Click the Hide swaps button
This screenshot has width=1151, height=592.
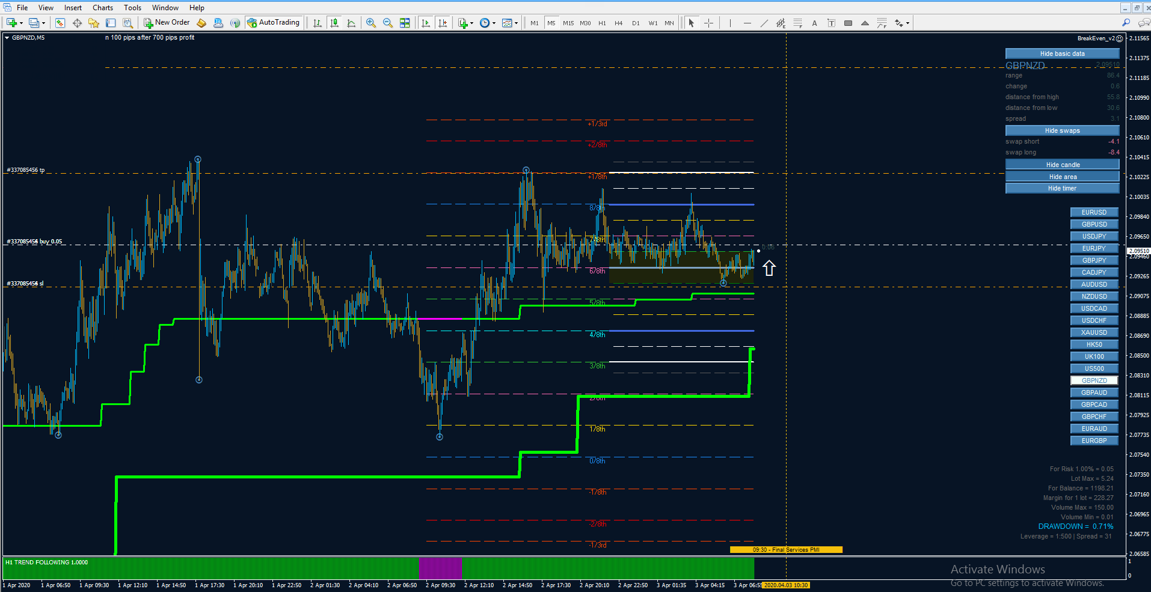tap(1062, 130)
